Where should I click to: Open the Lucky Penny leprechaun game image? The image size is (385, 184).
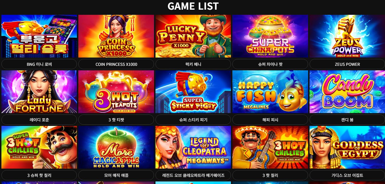tap(193, 36)
